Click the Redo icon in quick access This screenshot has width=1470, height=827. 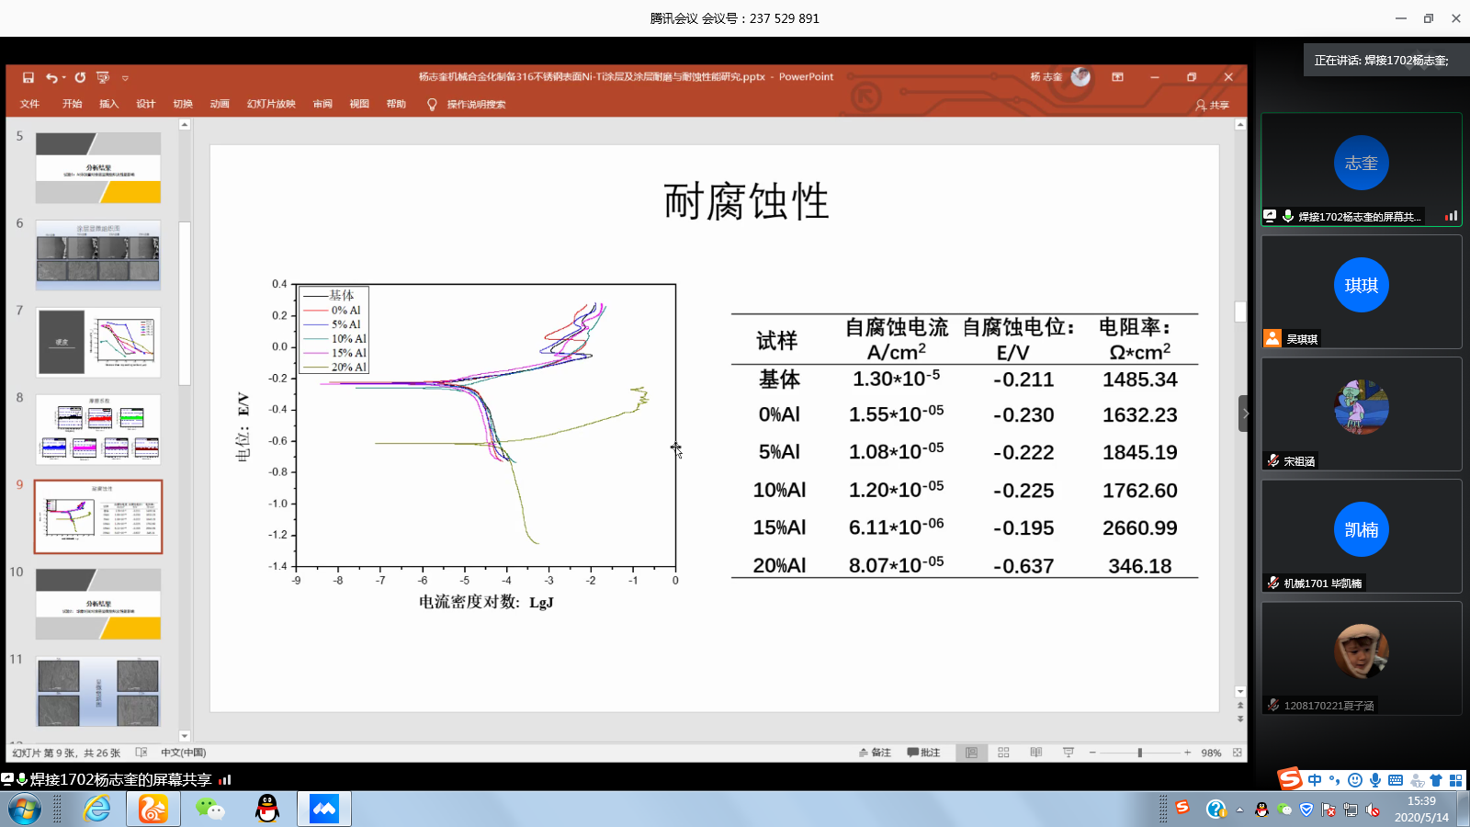pos(81,78)
